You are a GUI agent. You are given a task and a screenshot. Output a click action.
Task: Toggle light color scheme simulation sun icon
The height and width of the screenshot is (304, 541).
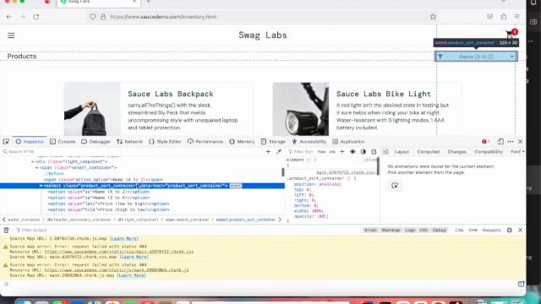pyautogui.click(x=352, y=152)
